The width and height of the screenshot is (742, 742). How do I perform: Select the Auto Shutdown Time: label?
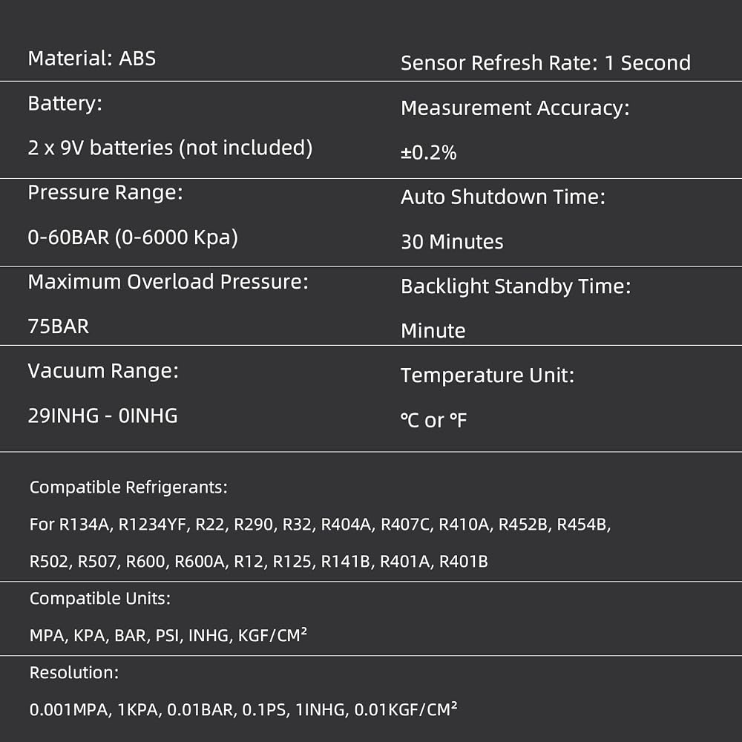tap(503, 197)
